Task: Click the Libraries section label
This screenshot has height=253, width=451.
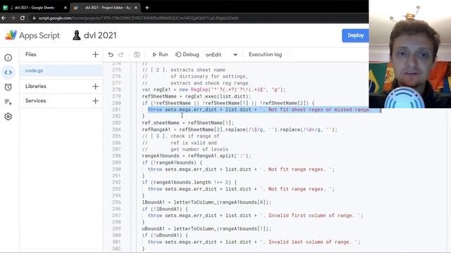Action: (x=36, y=86)
